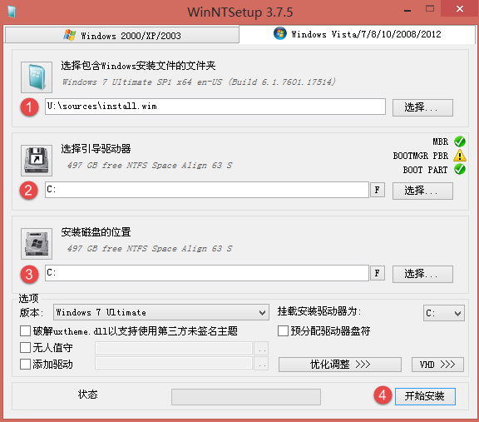Open the 挂载安装驱动器为 drive letter dropdown
This screenshot has height=422, width=479.
pyautogui.click(x=443, y=313)
